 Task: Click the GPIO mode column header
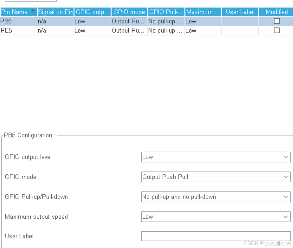pyautogui.click(x=129, y=12)
